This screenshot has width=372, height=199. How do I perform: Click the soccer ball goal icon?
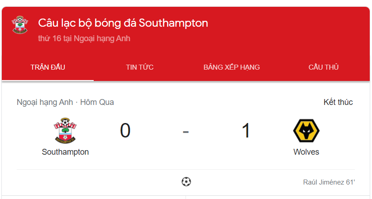pyautogui.click(x=186, y=182)
